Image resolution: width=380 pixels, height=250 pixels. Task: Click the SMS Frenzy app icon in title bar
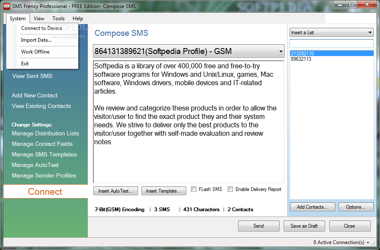tap(7, 6)
